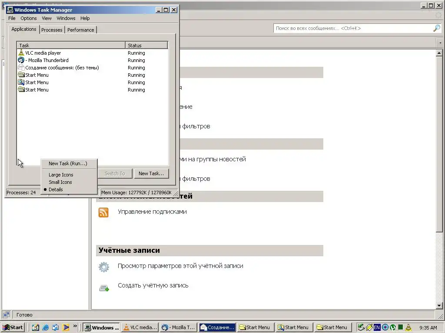This screenshot has height=333, width=445.
Task: Open Thunderbird toolbar overflow dropdown arrow
Action: (x=440, y=43)
